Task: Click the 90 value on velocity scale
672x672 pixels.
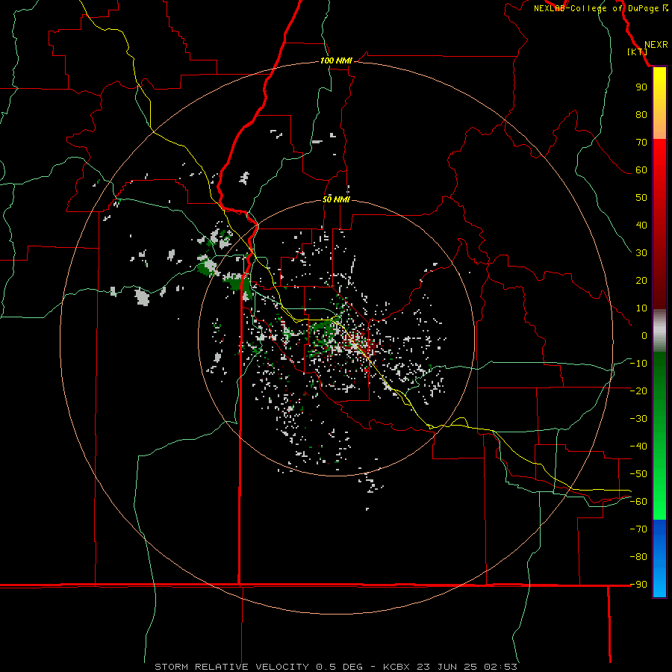Action: [x=641, y=87]
